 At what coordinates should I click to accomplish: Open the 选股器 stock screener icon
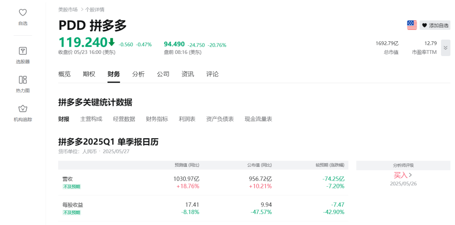(23, 51)
